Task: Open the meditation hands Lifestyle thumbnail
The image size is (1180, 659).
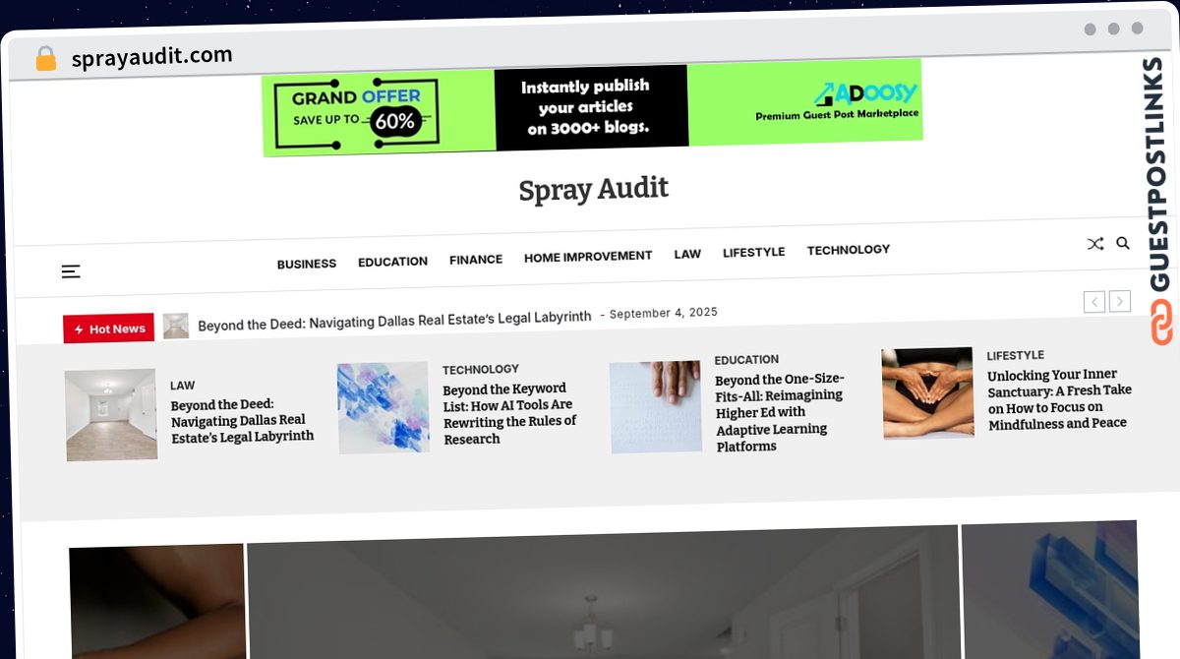Action: (927, 392)
